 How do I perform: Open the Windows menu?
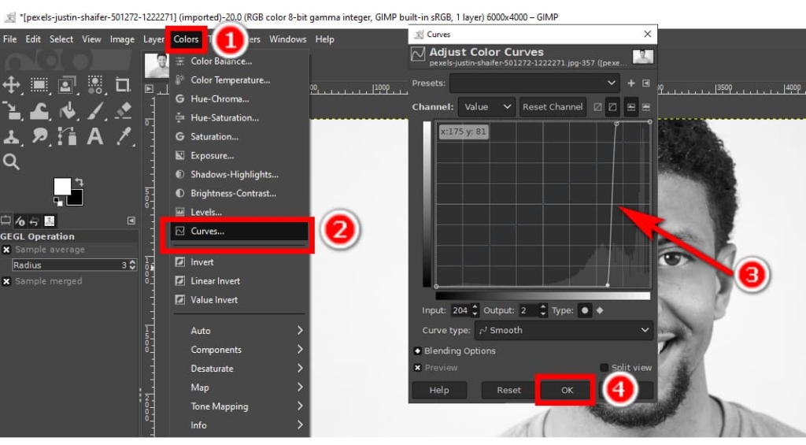287,39
